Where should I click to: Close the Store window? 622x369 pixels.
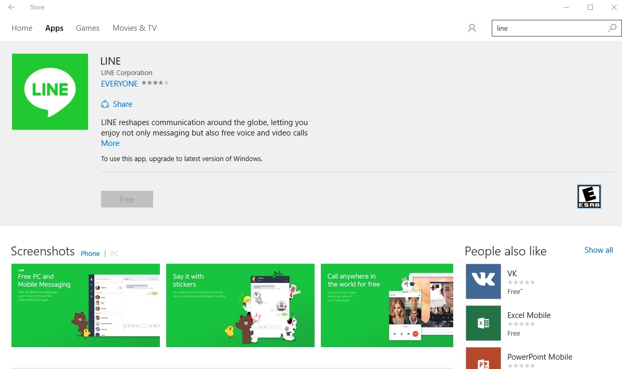(614, 7)
